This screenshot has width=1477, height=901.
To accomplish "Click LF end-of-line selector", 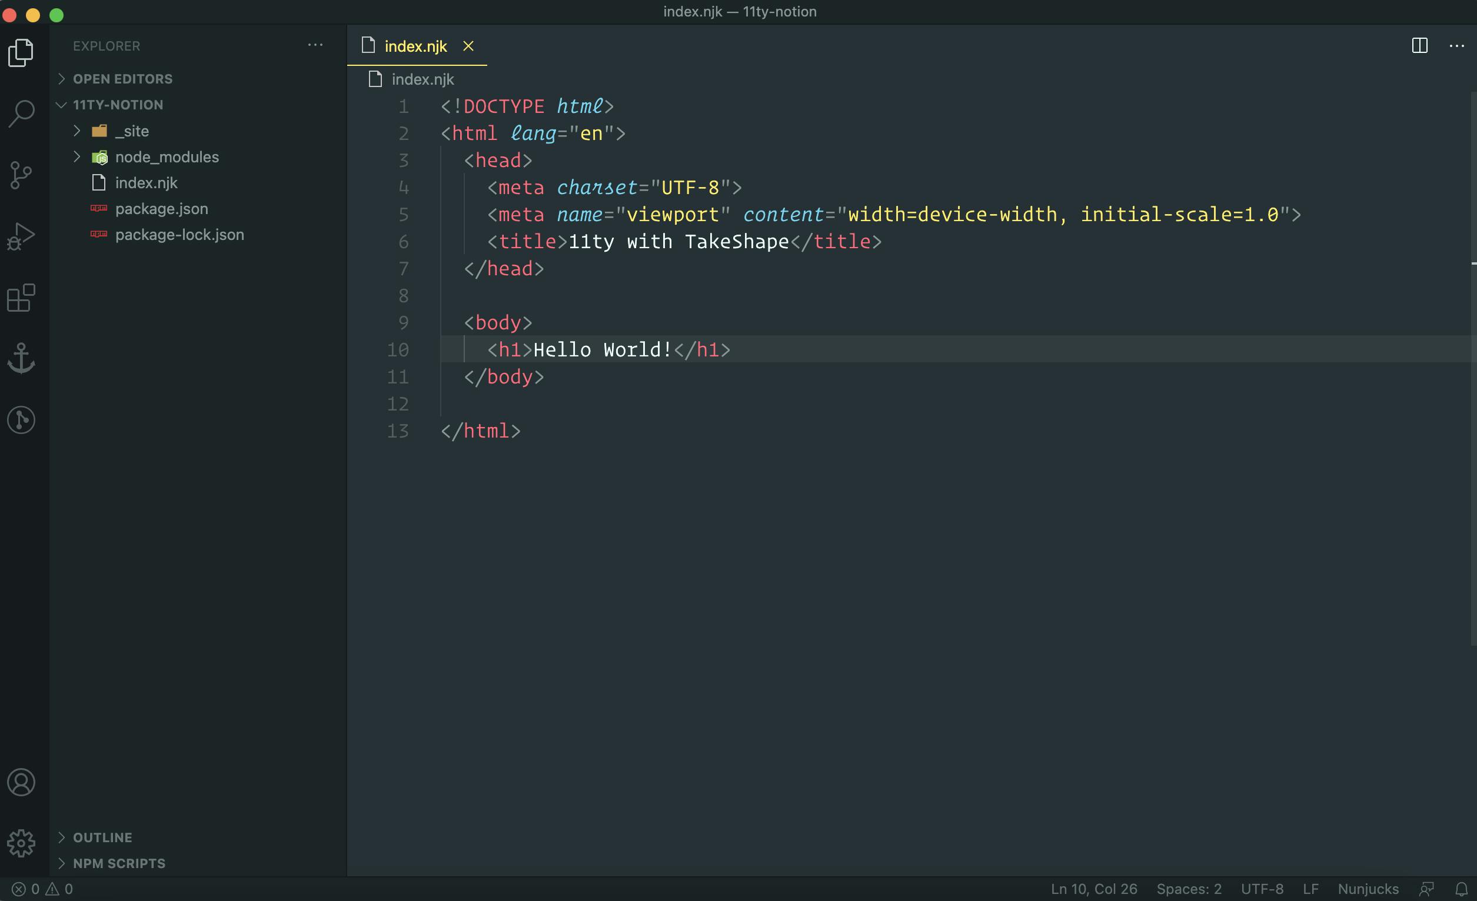I will 1311,889.
